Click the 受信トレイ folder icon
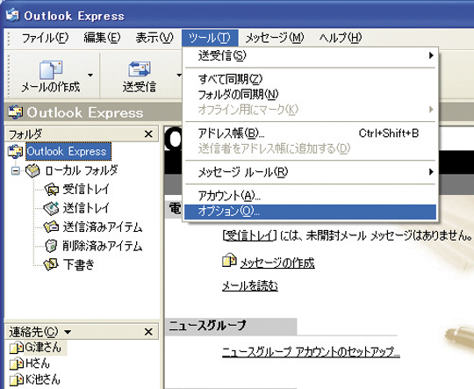This screenshot has height=389, width=474. pos(52,190)
